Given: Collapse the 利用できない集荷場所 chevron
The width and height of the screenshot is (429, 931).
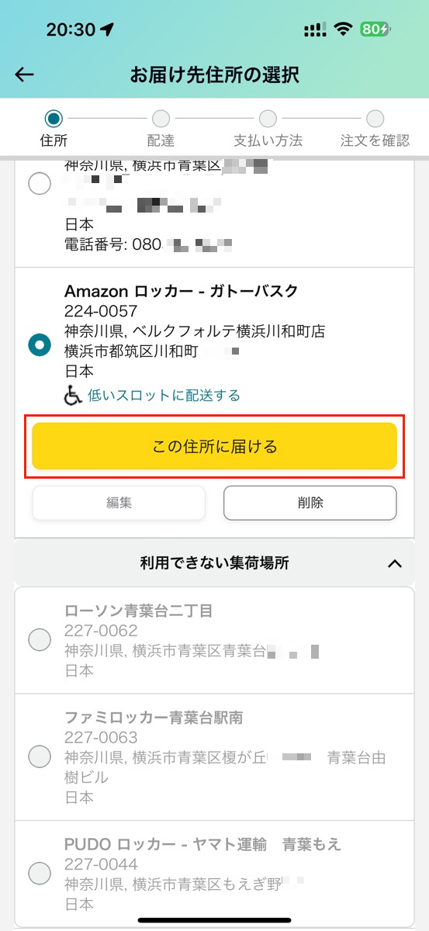Looking at the screenshot, I should tap(395, 563).
